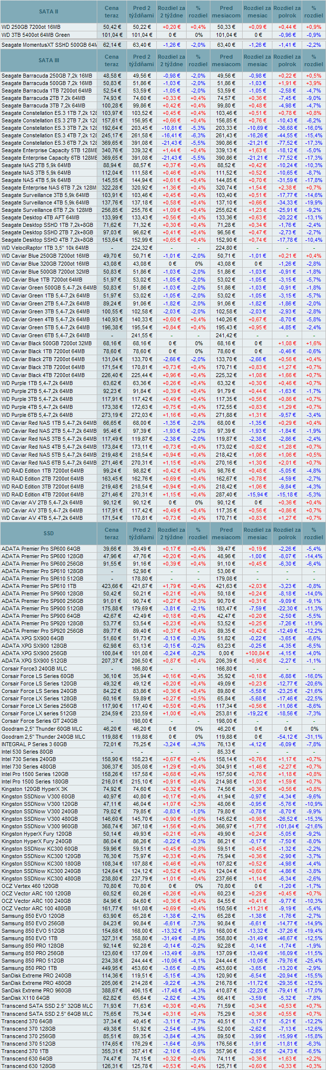Click "Corsair Force3 240GB MLC"
This screenshot has width=326, height=1070.
pos(35,669)
